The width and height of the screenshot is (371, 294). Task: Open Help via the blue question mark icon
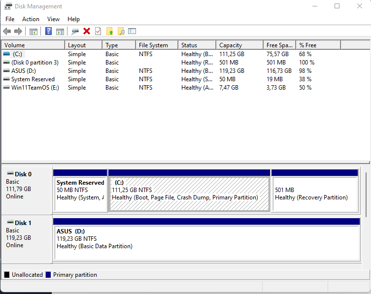(x=49, y=32)
